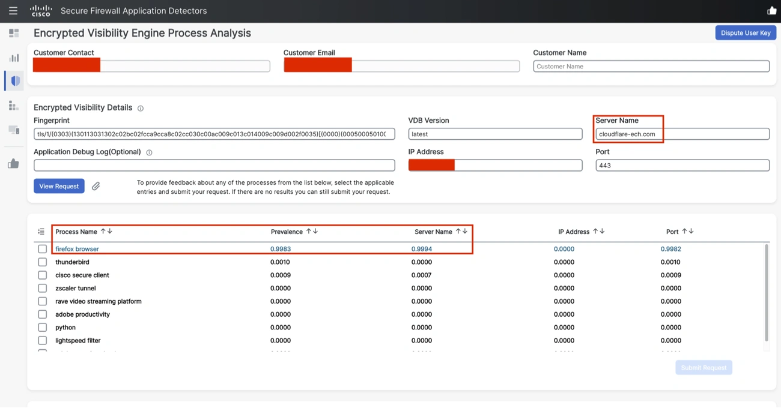Click the list icon above the row checkboxes
Image resolution: width=781 pixels, height=408 pixels.
[41, 231]
